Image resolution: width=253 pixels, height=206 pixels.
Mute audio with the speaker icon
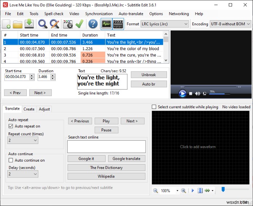point(197,93)
